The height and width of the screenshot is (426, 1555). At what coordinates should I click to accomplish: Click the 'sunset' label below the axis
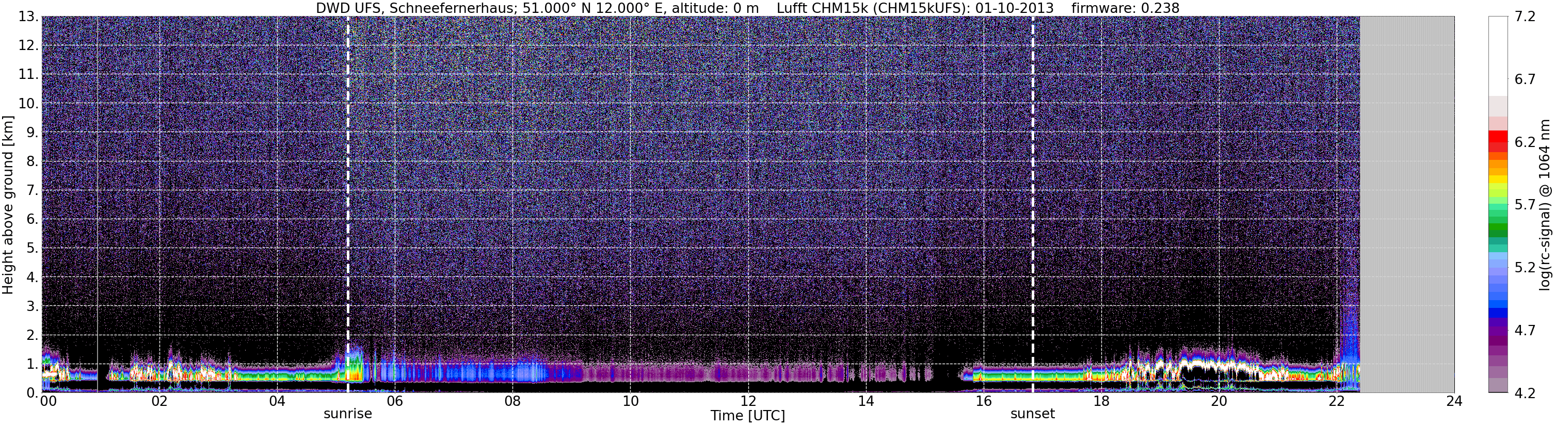click(x=1032, y=414)
